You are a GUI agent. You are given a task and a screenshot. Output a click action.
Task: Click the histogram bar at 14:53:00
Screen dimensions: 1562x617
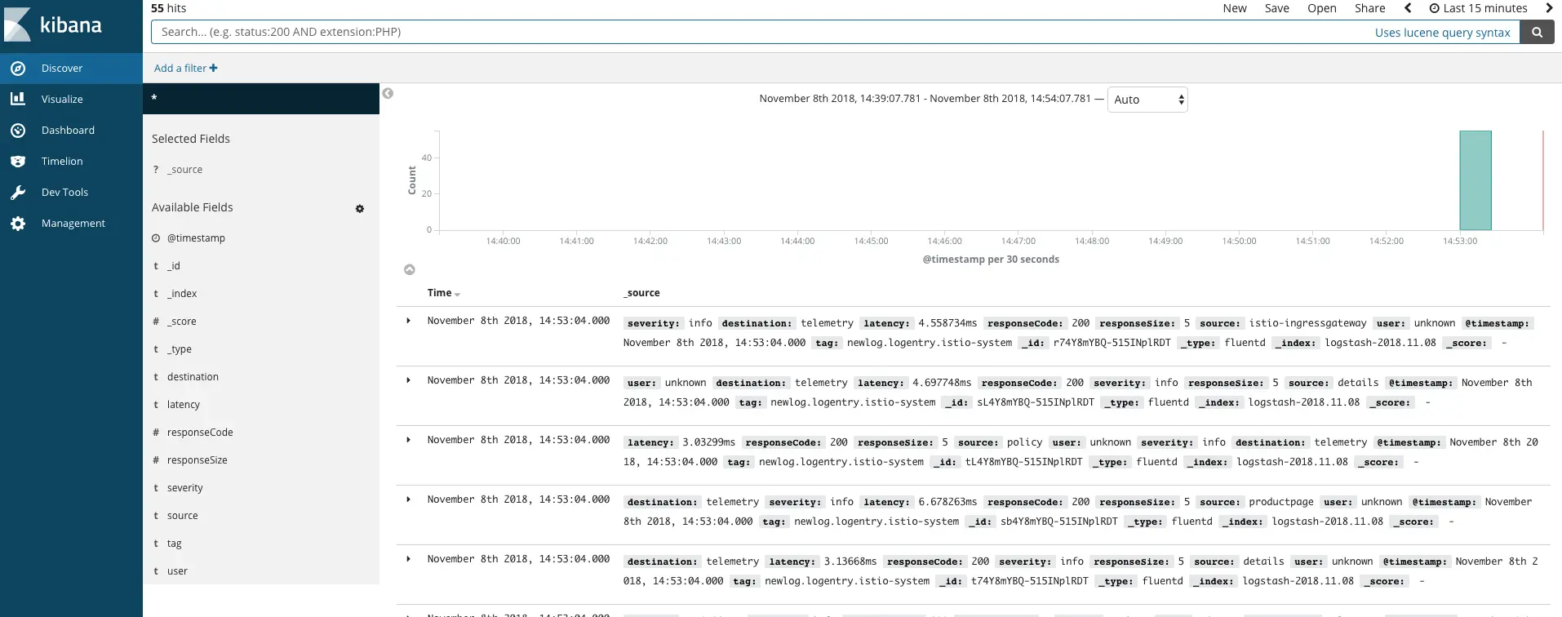pos(1475,180)
